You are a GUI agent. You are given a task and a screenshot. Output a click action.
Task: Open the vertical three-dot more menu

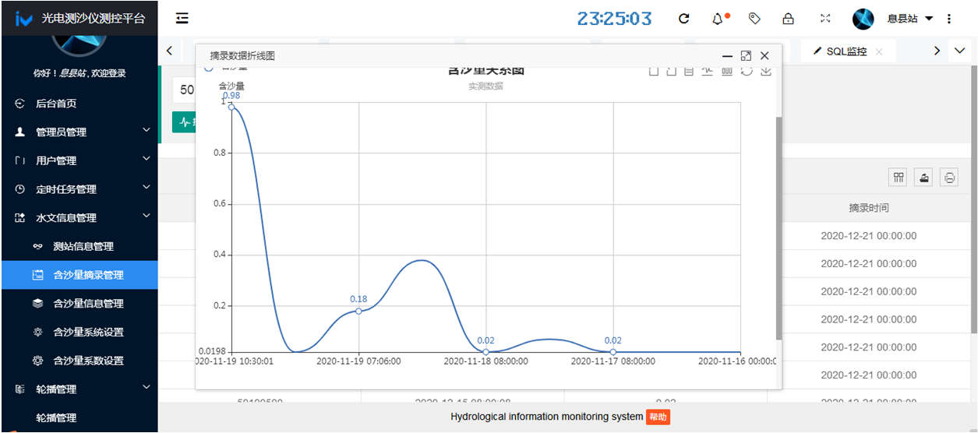point(949,18)
